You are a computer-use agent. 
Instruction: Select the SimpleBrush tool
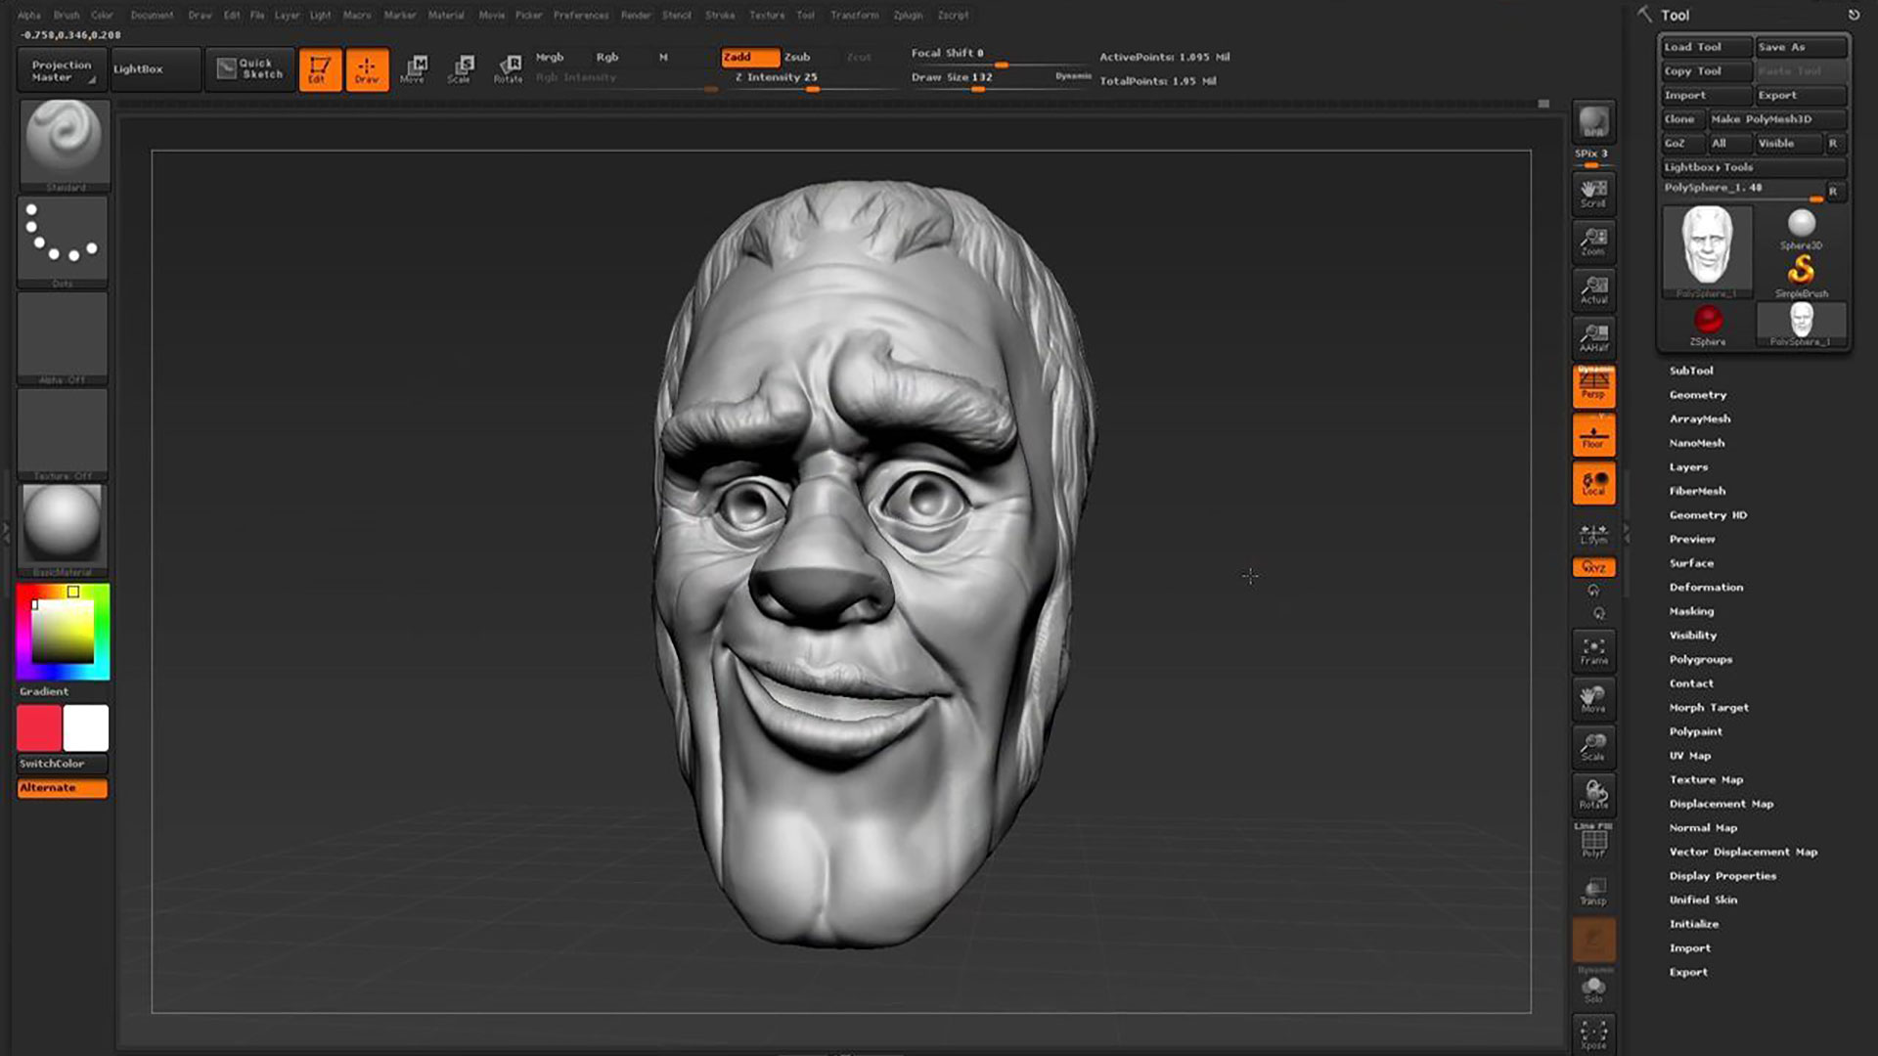pos(1801,278)
